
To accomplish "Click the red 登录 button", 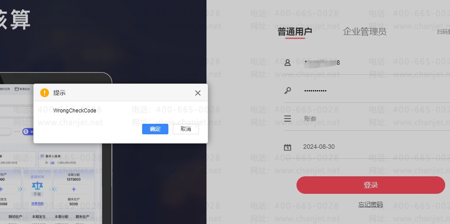I will [370, 185].
